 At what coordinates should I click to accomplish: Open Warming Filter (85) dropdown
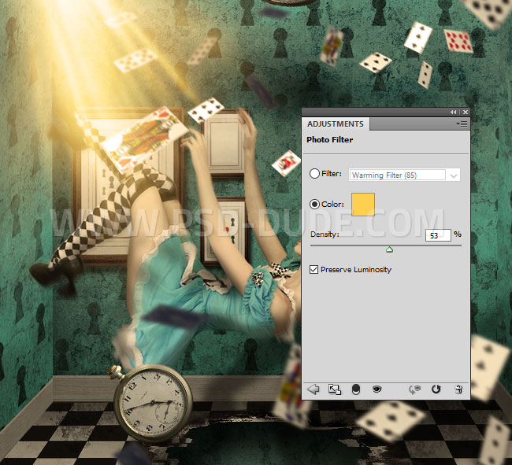405,175
